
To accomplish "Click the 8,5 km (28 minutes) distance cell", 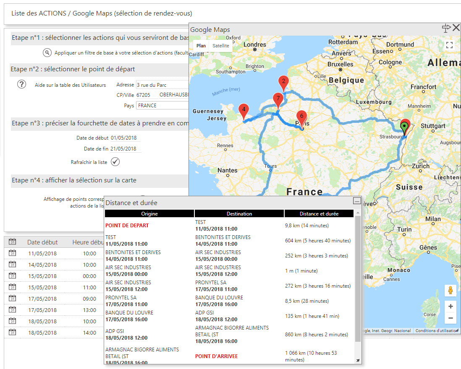I will click(x=306, y=301).
